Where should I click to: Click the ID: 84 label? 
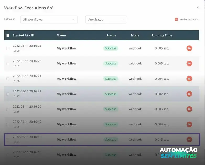tap(16, 142)
